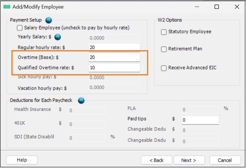The image size is (246, 168).
Task: Minimize the Add/Modify Employee window
Action: pos(197,7)
